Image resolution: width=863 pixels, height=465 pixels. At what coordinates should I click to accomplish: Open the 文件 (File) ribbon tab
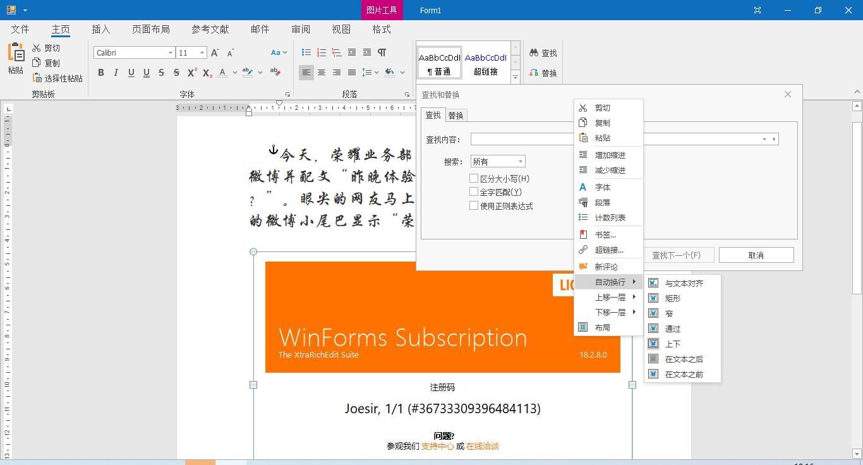20,29
